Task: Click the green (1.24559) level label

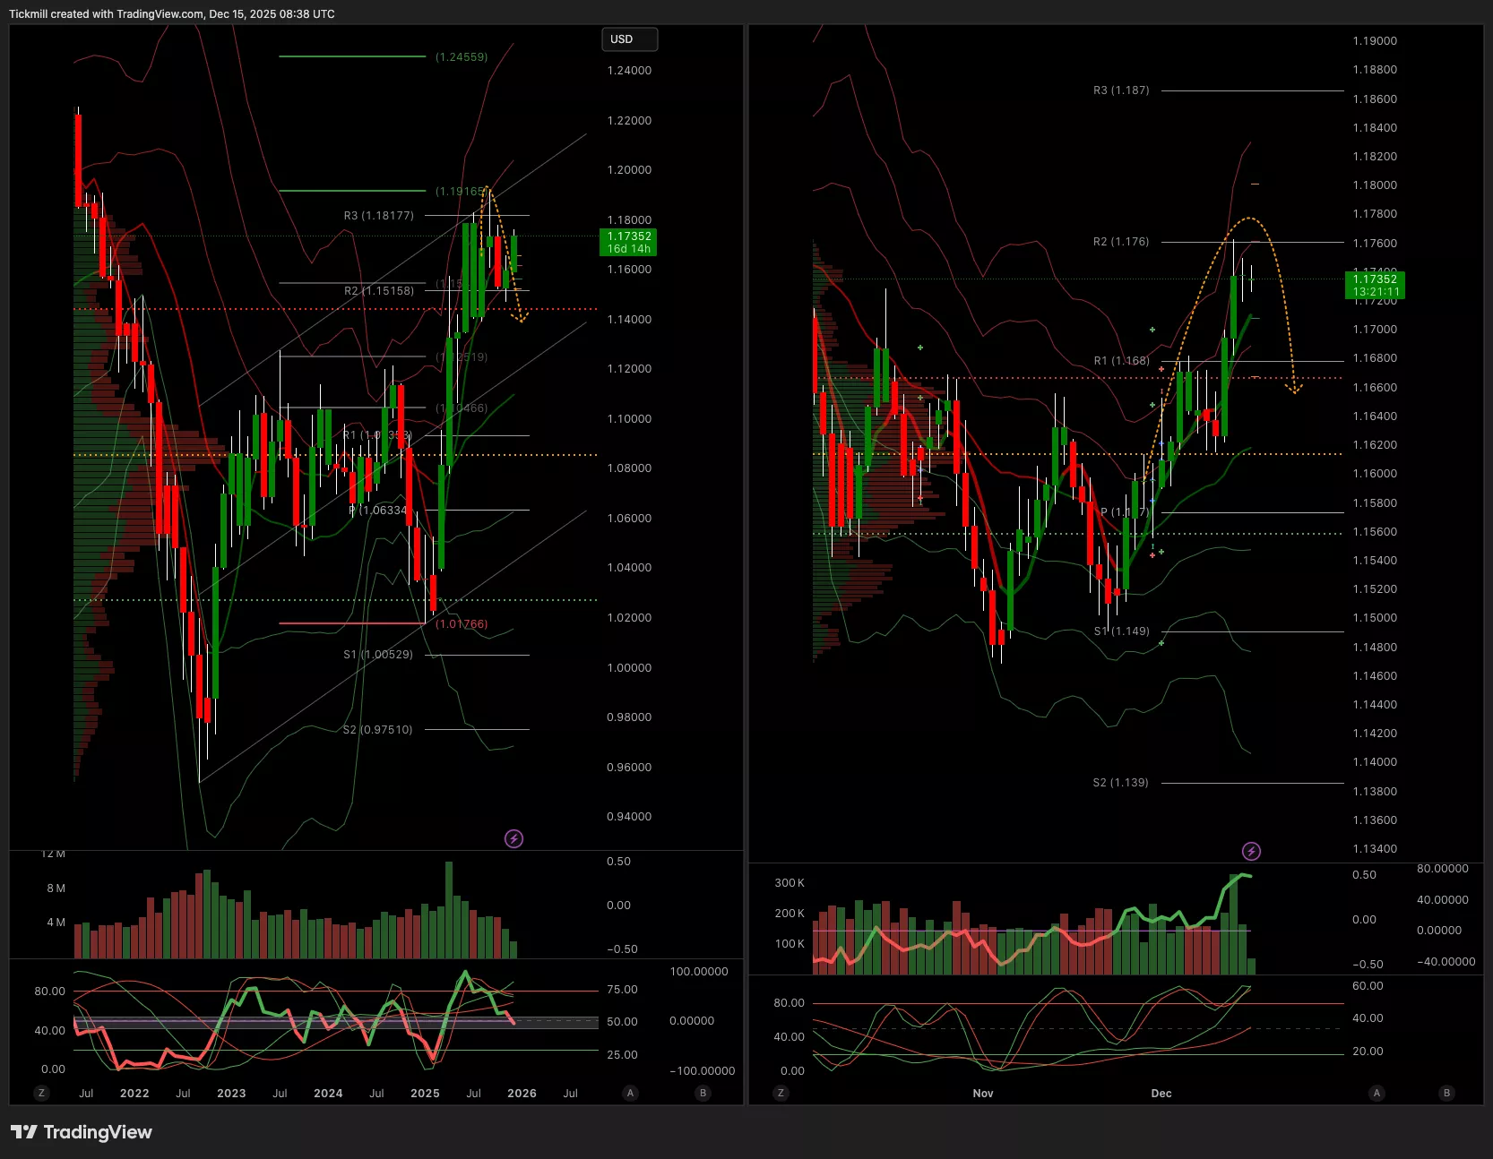Action: pos(462,57)
